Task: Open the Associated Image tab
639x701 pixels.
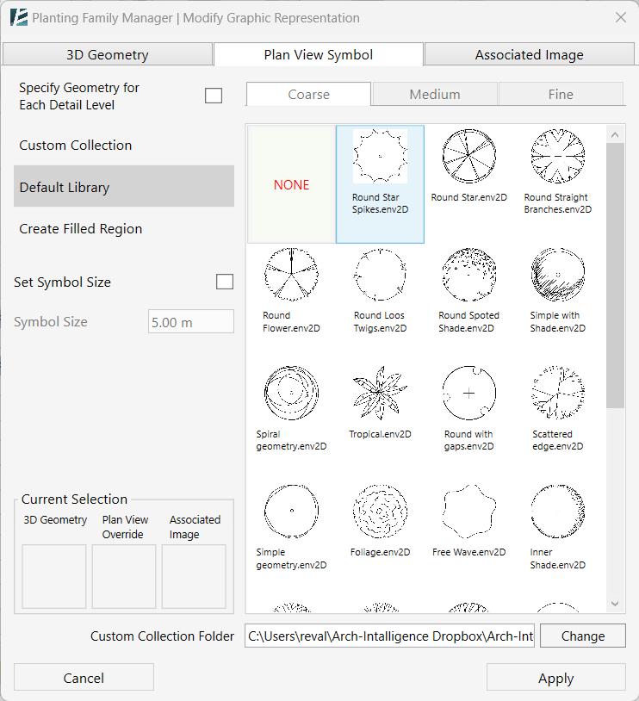Action: point(529,53)
